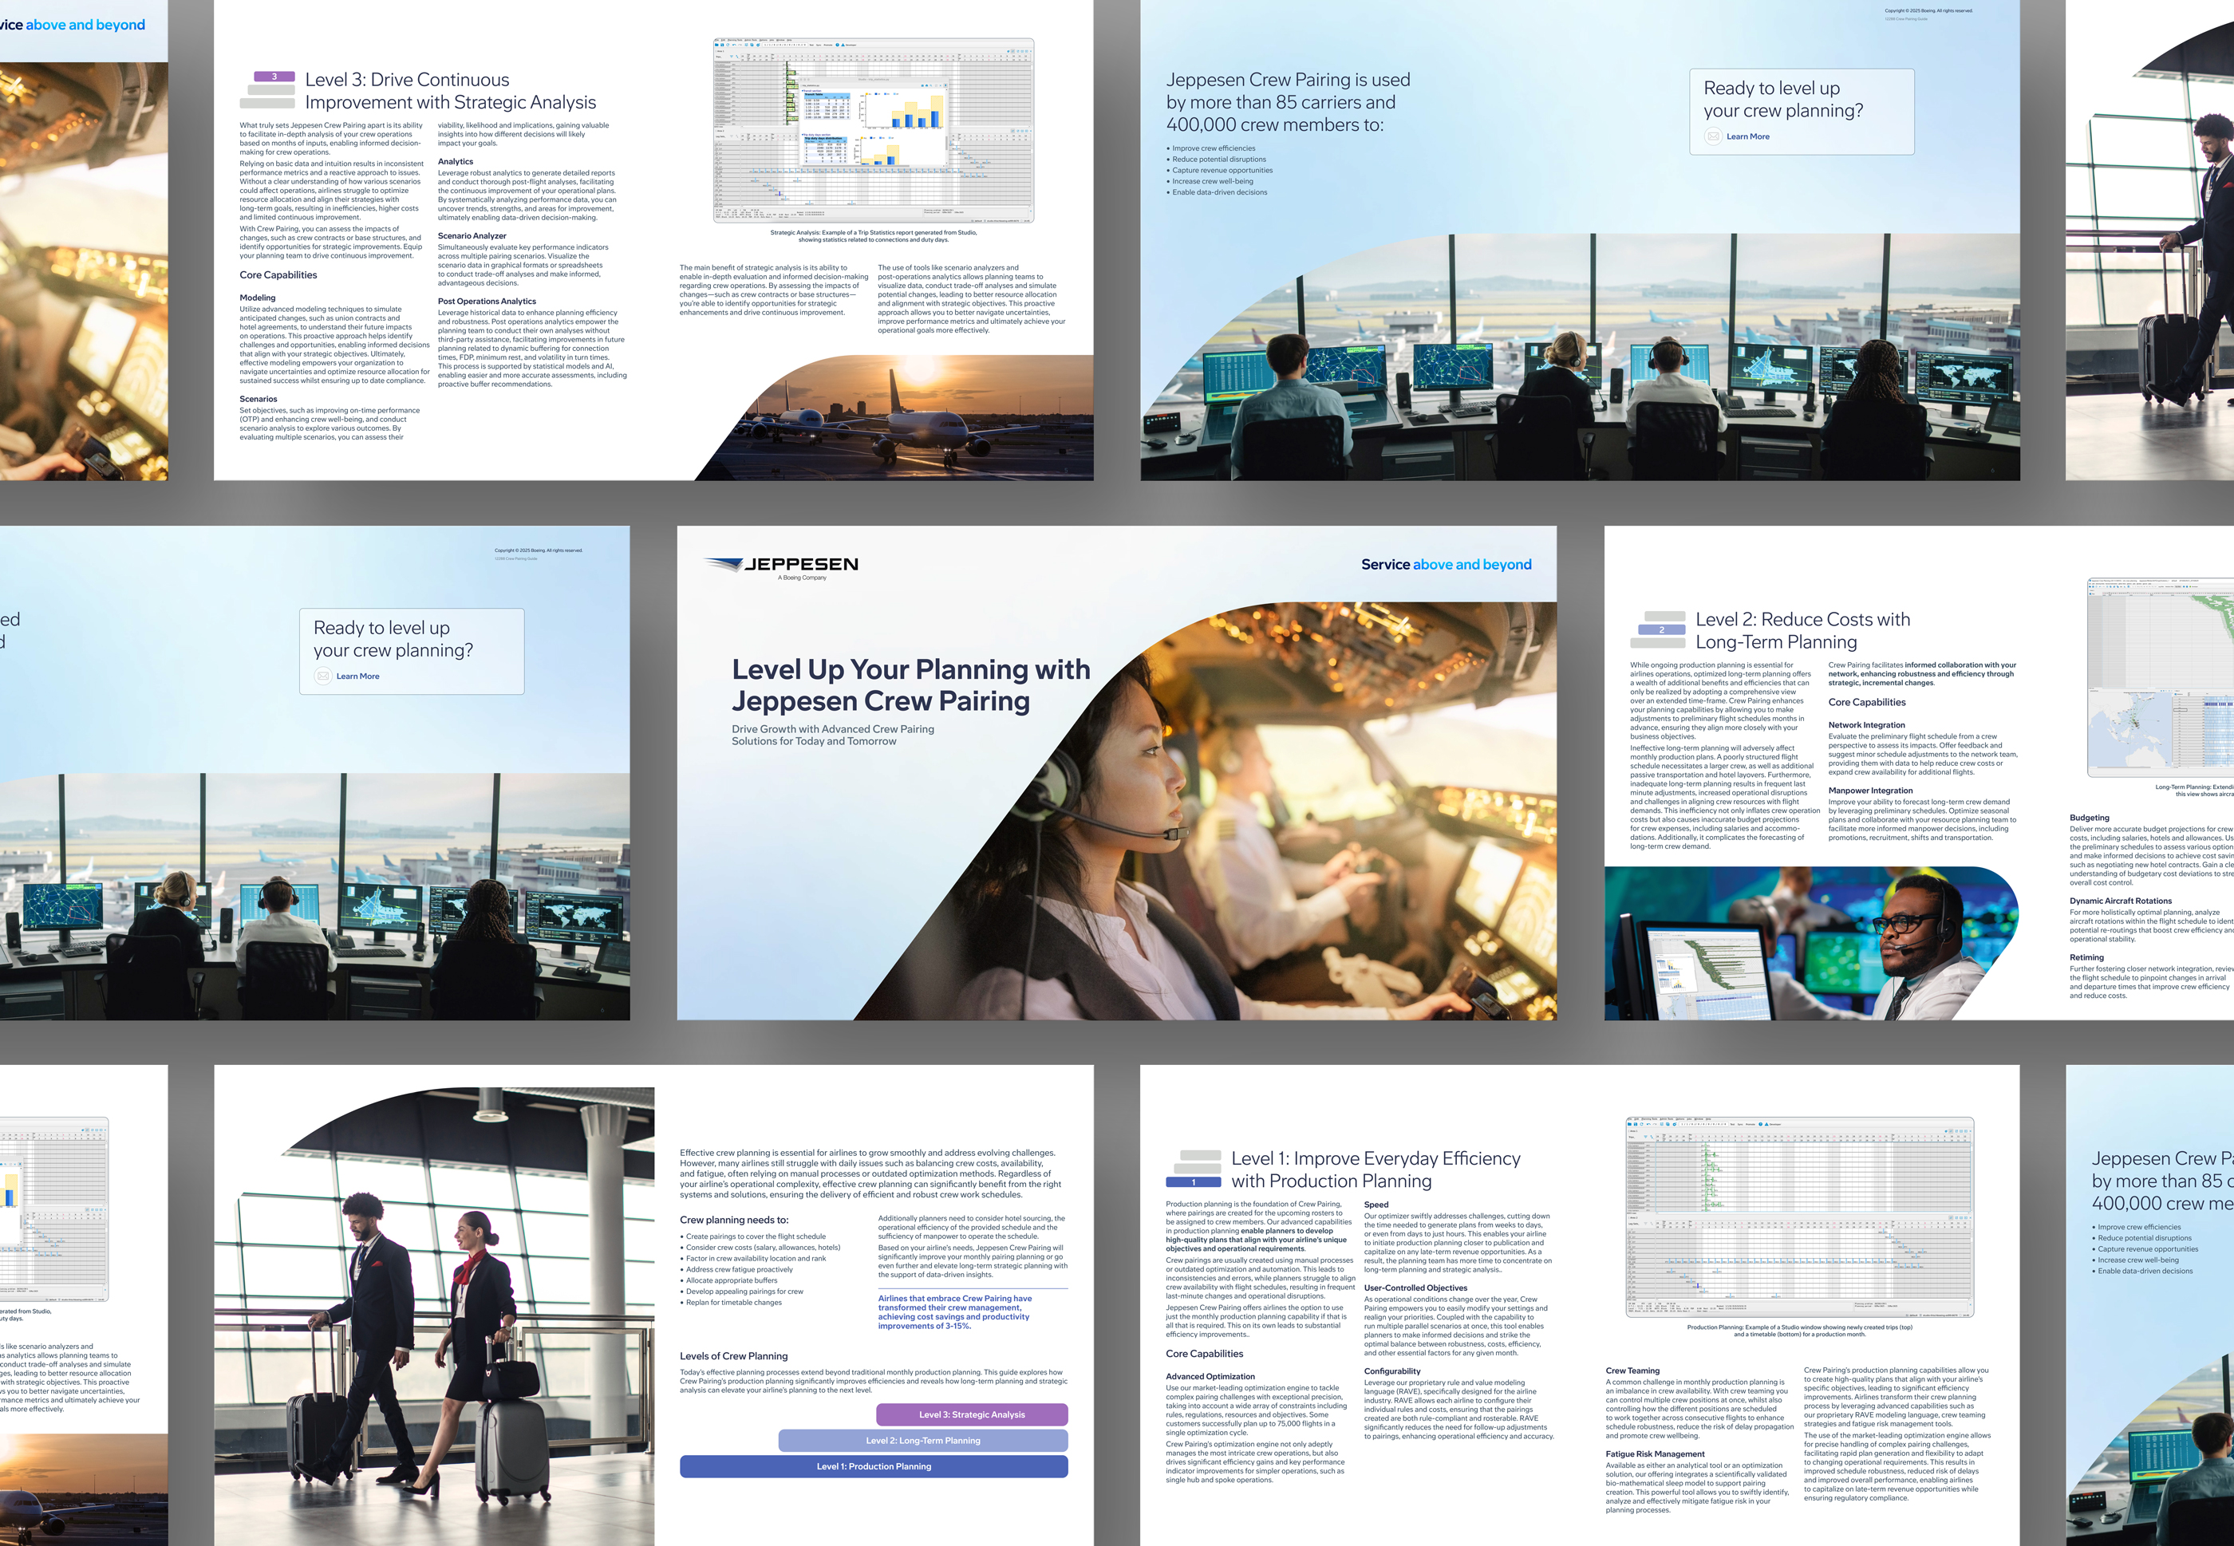Click the Strategic Analysis Trip Statistics screenshot
2234x1546 pixels.
coord(873,131)
